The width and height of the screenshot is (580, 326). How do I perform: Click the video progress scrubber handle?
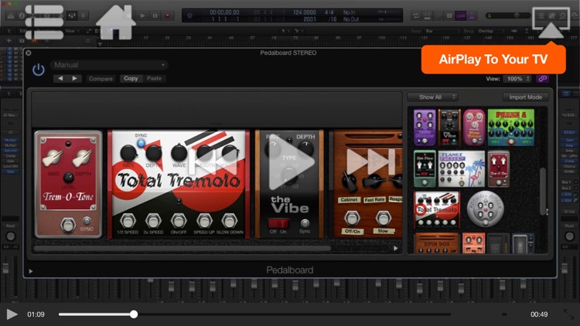pos(134,314)
